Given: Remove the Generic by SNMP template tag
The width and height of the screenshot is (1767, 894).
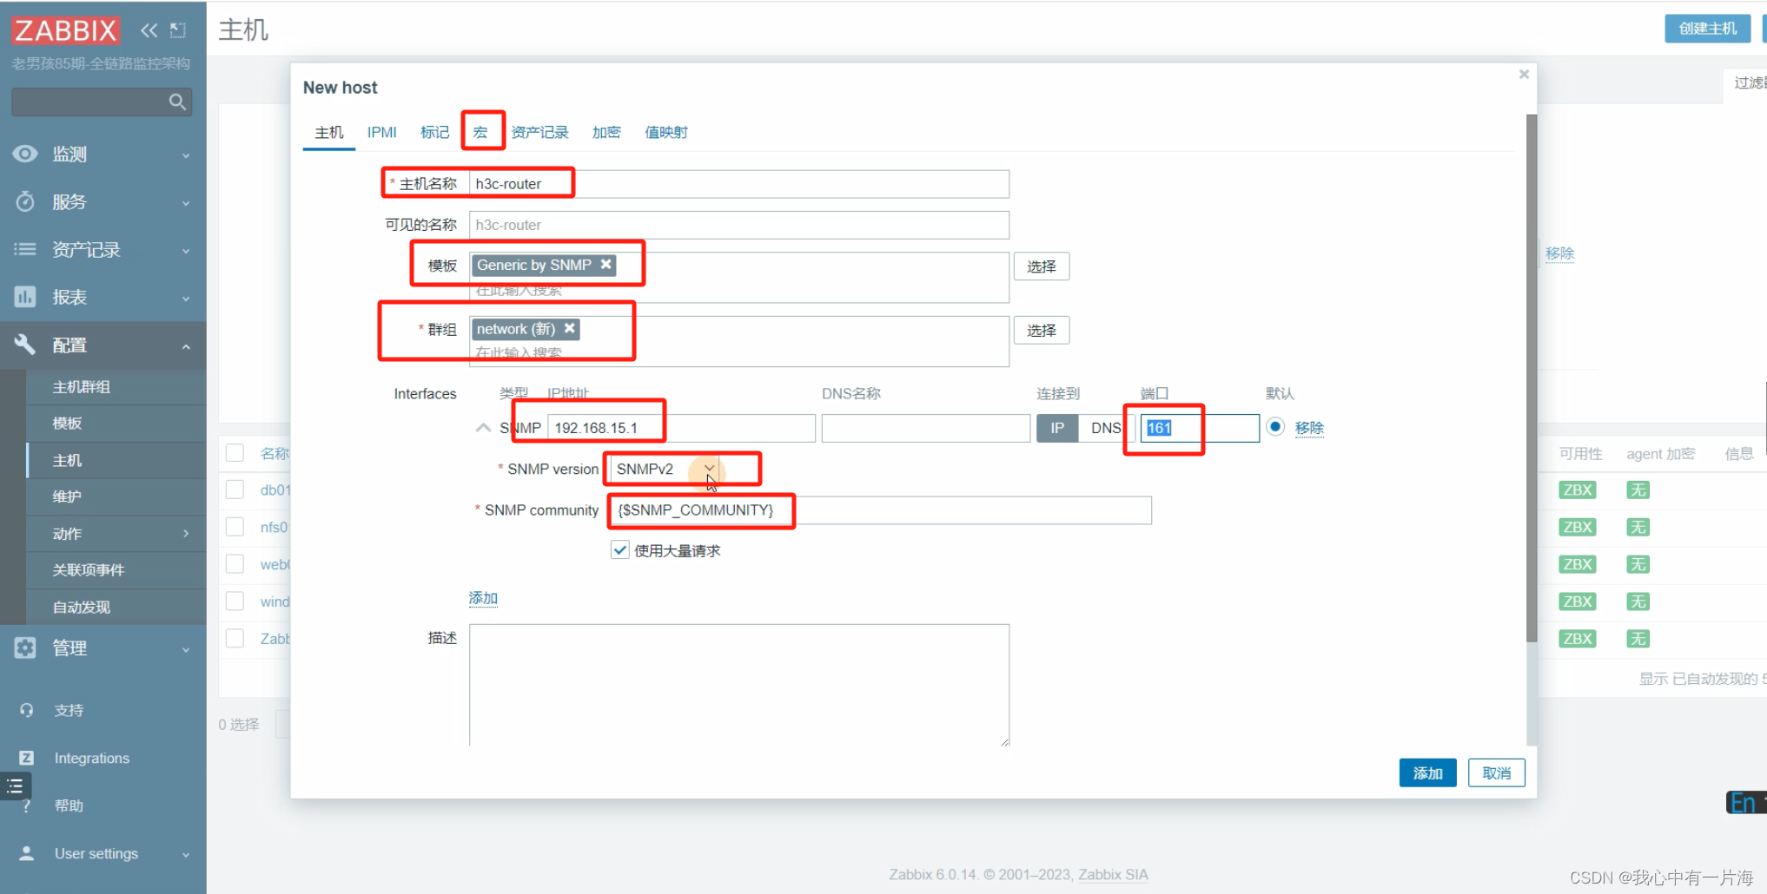Looking at the screenshot, I should coord(606,265).
